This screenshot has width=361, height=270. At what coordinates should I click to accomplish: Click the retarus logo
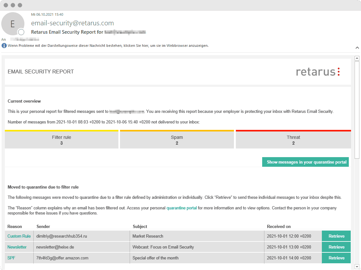(x=318, y=72)
